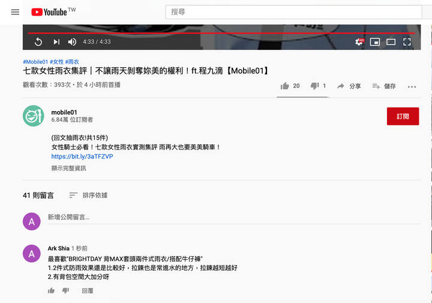Open Ark Shia comment avatar
This screenshot has height=303, width=432.
tap(32, 253)
